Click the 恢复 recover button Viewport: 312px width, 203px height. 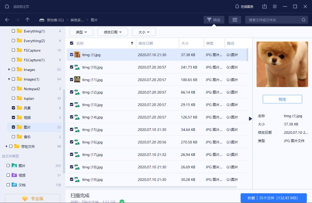click(274, 198)
